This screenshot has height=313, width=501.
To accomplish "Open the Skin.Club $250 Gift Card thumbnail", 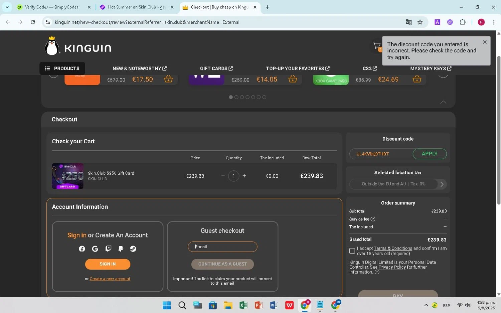I will coord(68,176).
